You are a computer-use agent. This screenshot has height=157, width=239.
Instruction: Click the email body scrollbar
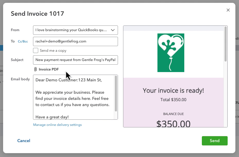pos(116,94)
